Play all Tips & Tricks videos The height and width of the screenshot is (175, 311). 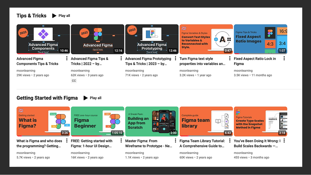[61, 16]
